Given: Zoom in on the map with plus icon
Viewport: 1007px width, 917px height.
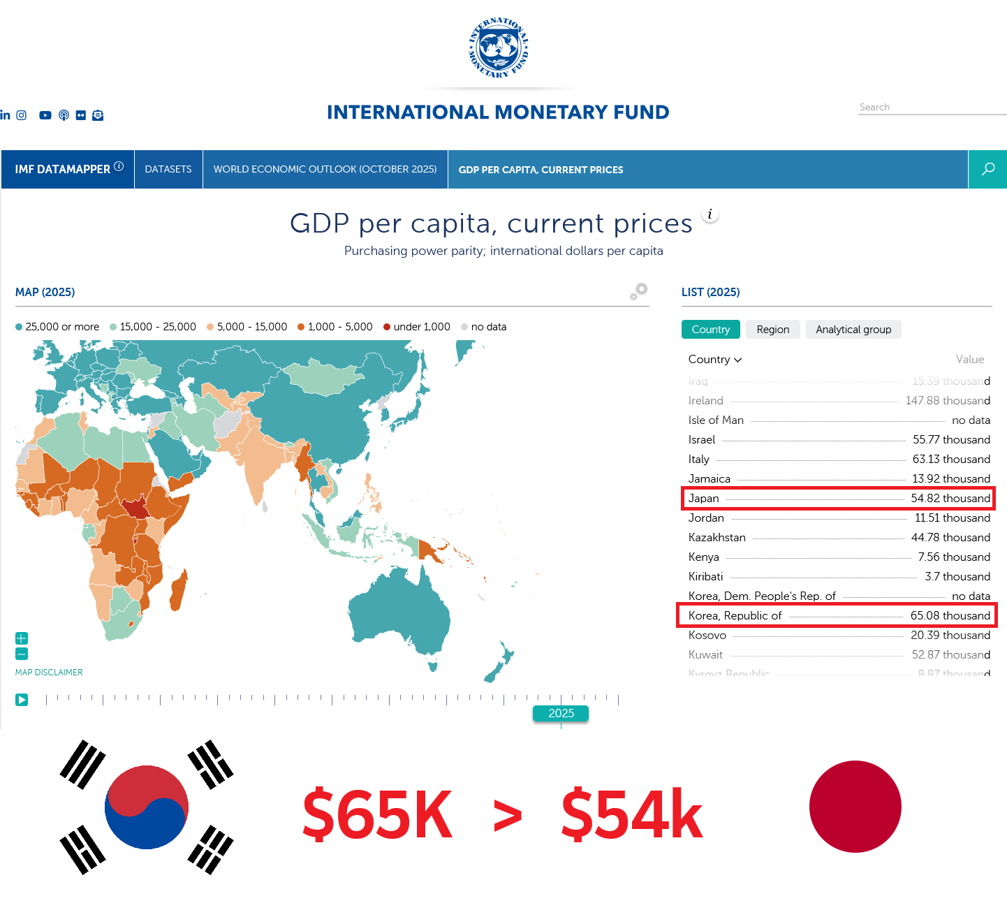Looking at the screenshot, I should tap(22, 638).
